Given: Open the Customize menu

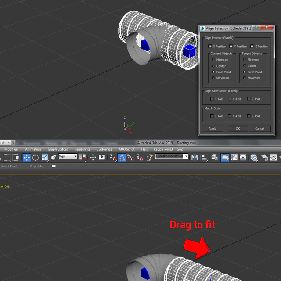Looking at the screenshot, I should (x=104, y=149).
